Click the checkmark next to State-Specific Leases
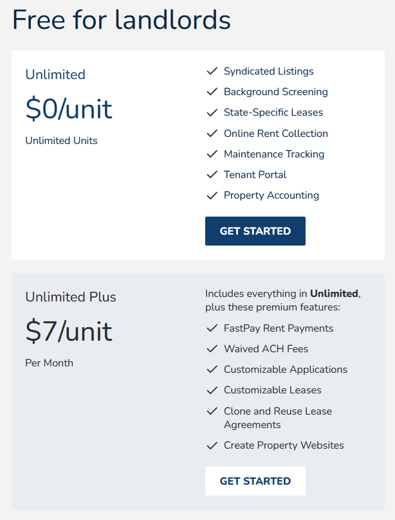Image resolution: width=395 pixels, height=520 pixels. [212, 112]
